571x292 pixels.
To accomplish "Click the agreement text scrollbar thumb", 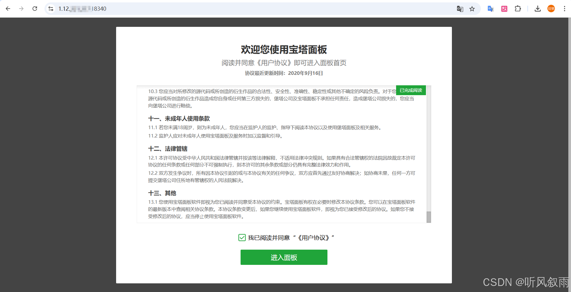I will click(429, 217).
